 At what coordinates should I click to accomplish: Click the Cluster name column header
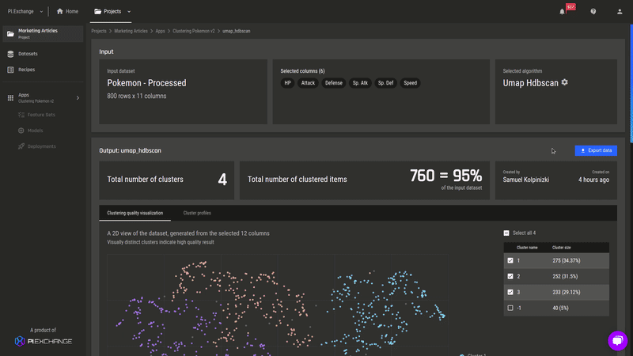coord(527,248)
